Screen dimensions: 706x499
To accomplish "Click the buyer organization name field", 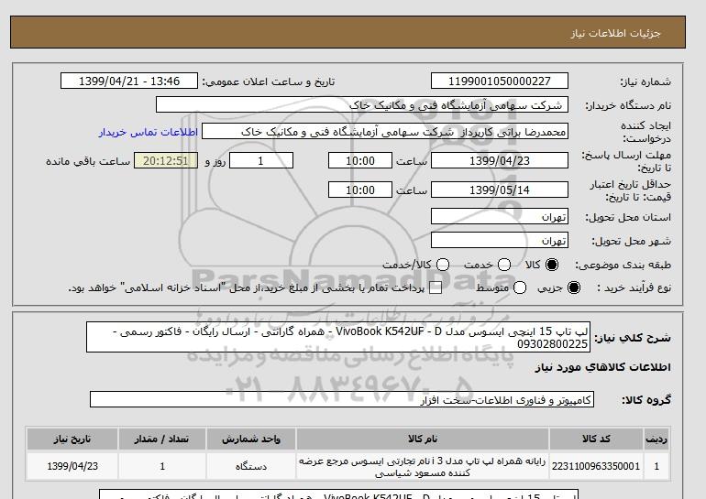I will (362, 104).
